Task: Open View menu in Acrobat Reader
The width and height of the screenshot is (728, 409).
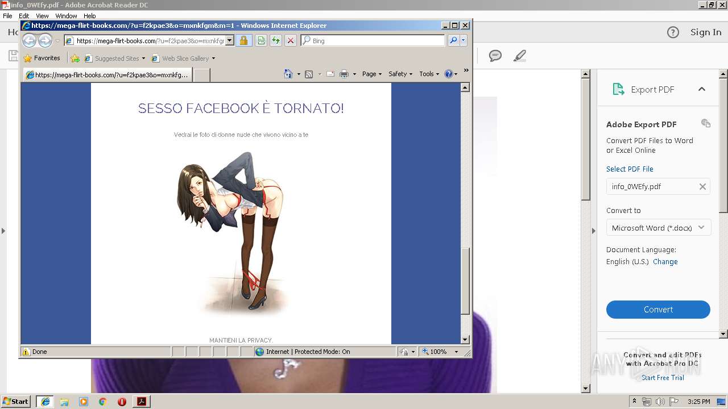Action: [42, 16]
